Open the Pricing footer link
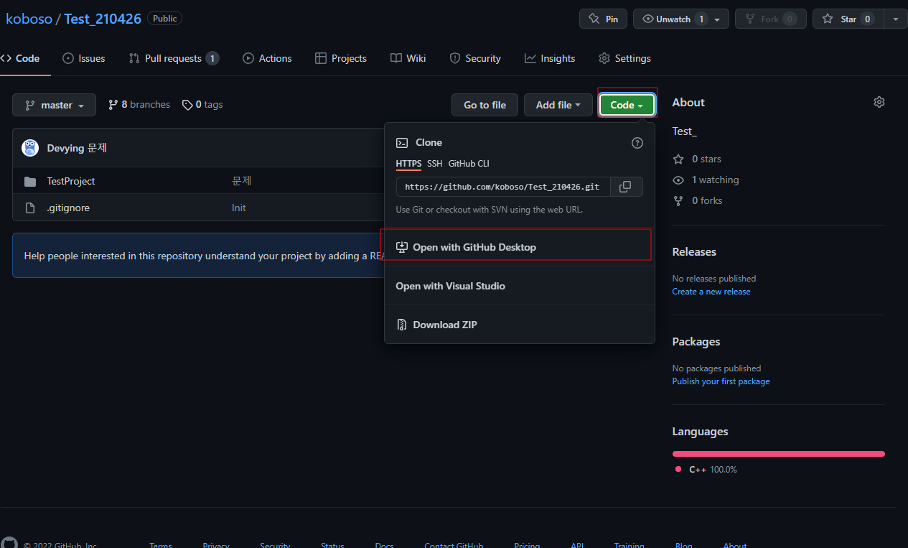 pos(527,546)
